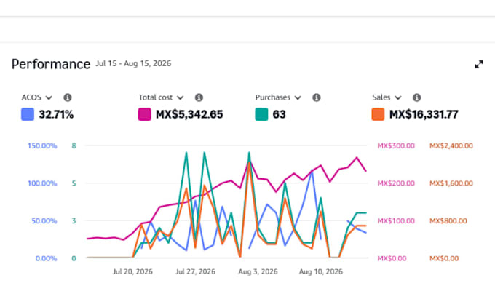Click the 100.00% ACOS axis label
Screen dimensions: 495x299
pyautogui.click(x=42, y=183)
